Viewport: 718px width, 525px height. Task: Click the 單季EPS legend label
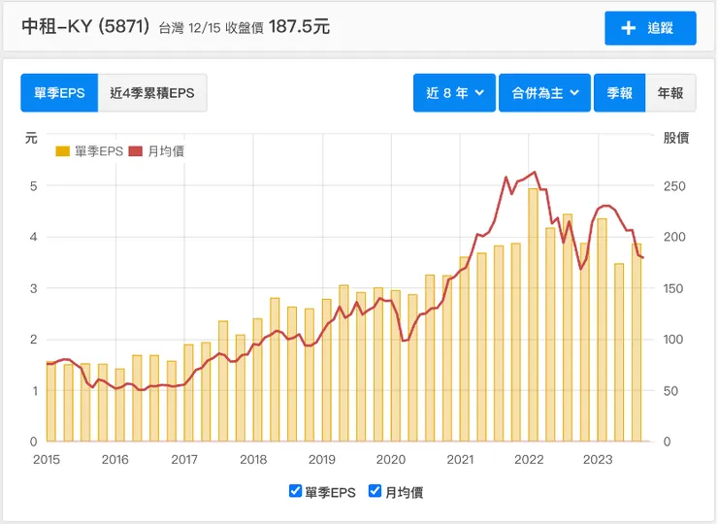click(x=99, y=151)
